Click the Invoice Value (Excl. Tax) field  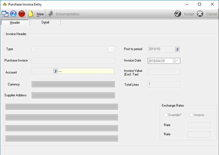[164, 72]
